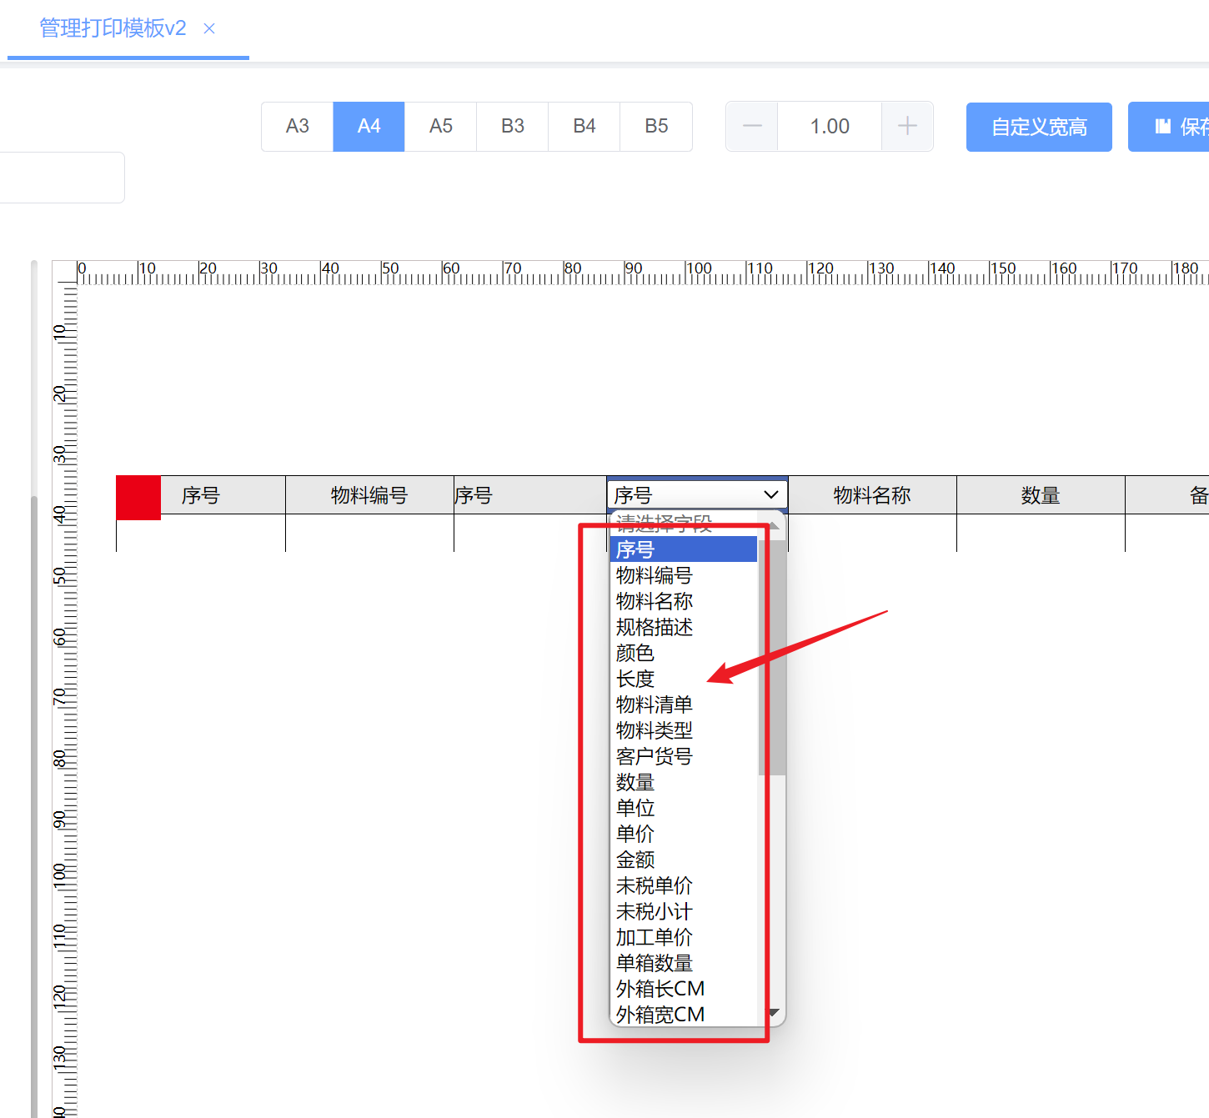Viewport: 1209px width, 1118px height.
Task: Close the 管理打印模板v2 tab
Action: tap(209, 29)
